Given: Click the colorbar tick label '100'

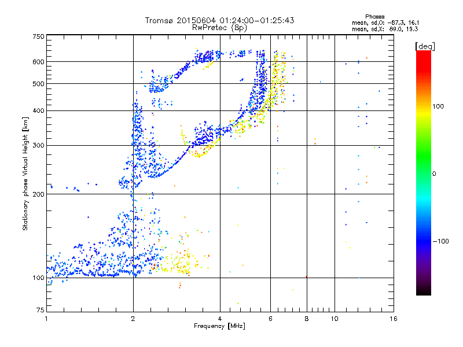Looking at the screenshot, I should click(x=438, y=106).
